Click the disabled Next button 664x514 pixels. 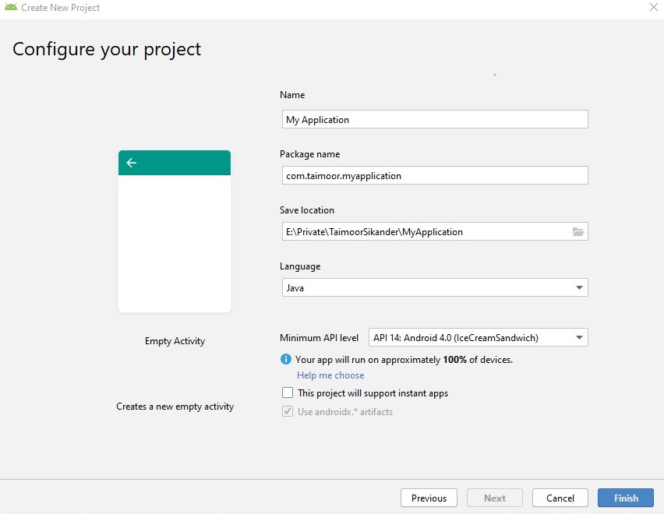(x=494, y=498)
